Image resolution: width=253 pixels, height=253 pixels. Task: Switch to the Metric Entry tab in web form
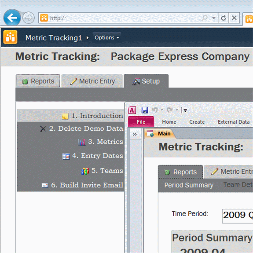tap(92, 81)
